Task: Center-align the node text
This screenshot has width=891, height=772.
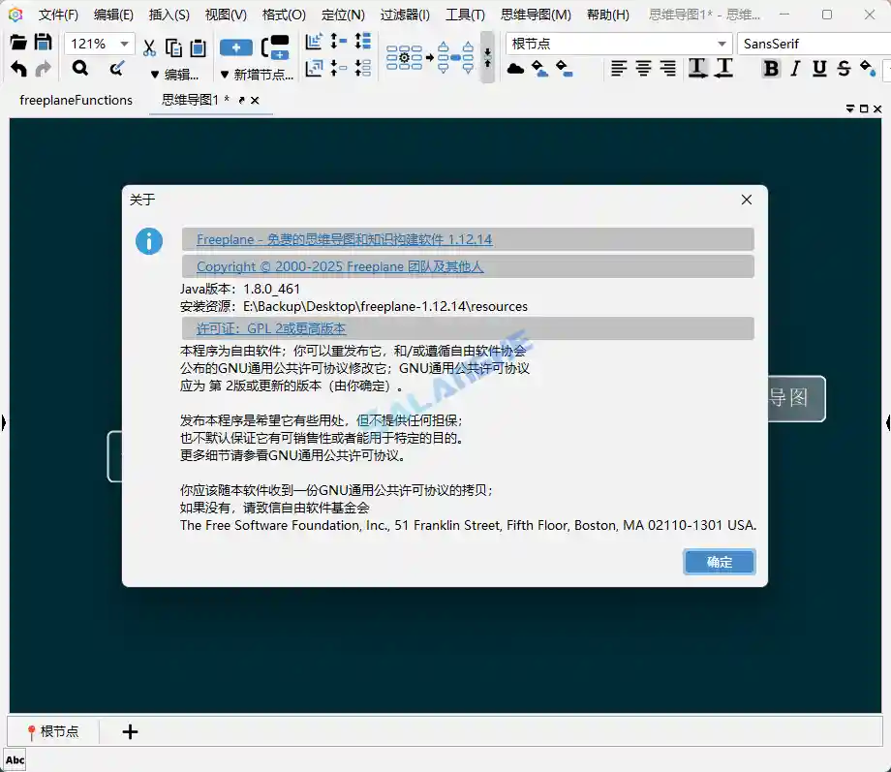Action: 642,69
